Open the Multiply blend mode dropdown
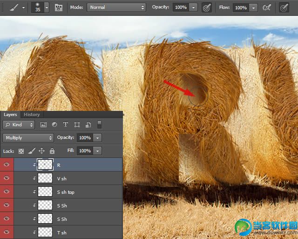 pos(28,138)
